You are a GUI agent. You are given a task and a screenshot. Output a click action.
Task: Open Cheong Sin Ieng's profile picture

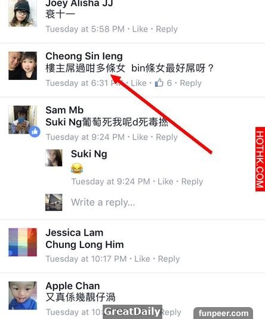(23, 66)
